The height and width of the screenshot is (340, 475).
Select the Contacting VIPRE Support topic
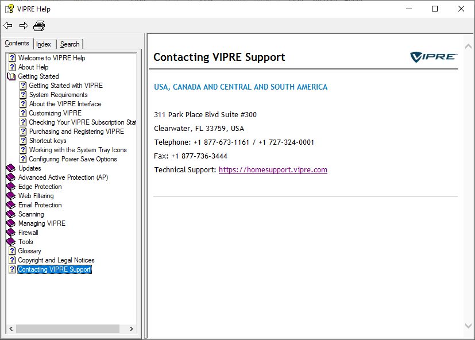(54, 269)
